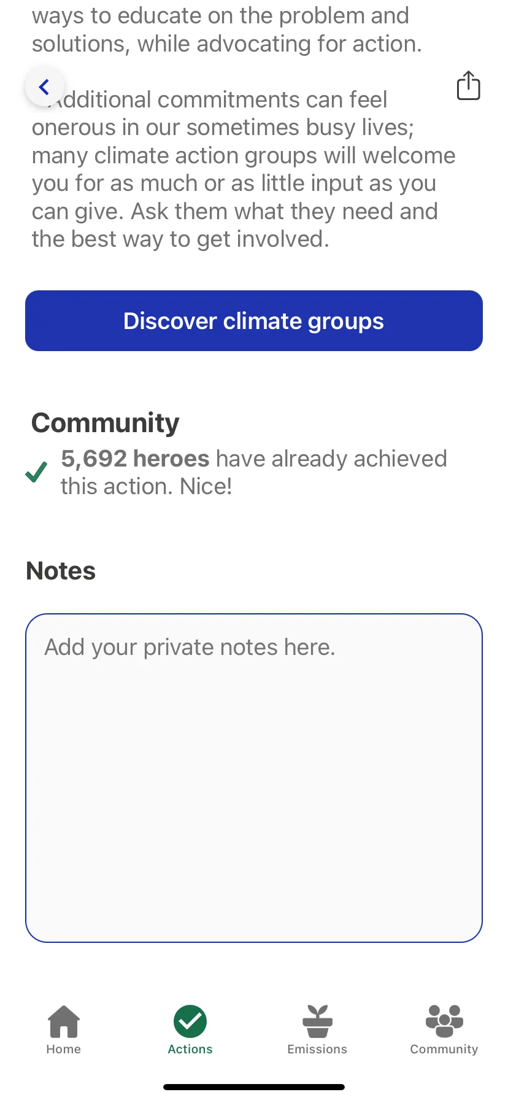Click the "solutions, while advocating for action." line
Viewport: 508px width, 1100px height.
227,44
